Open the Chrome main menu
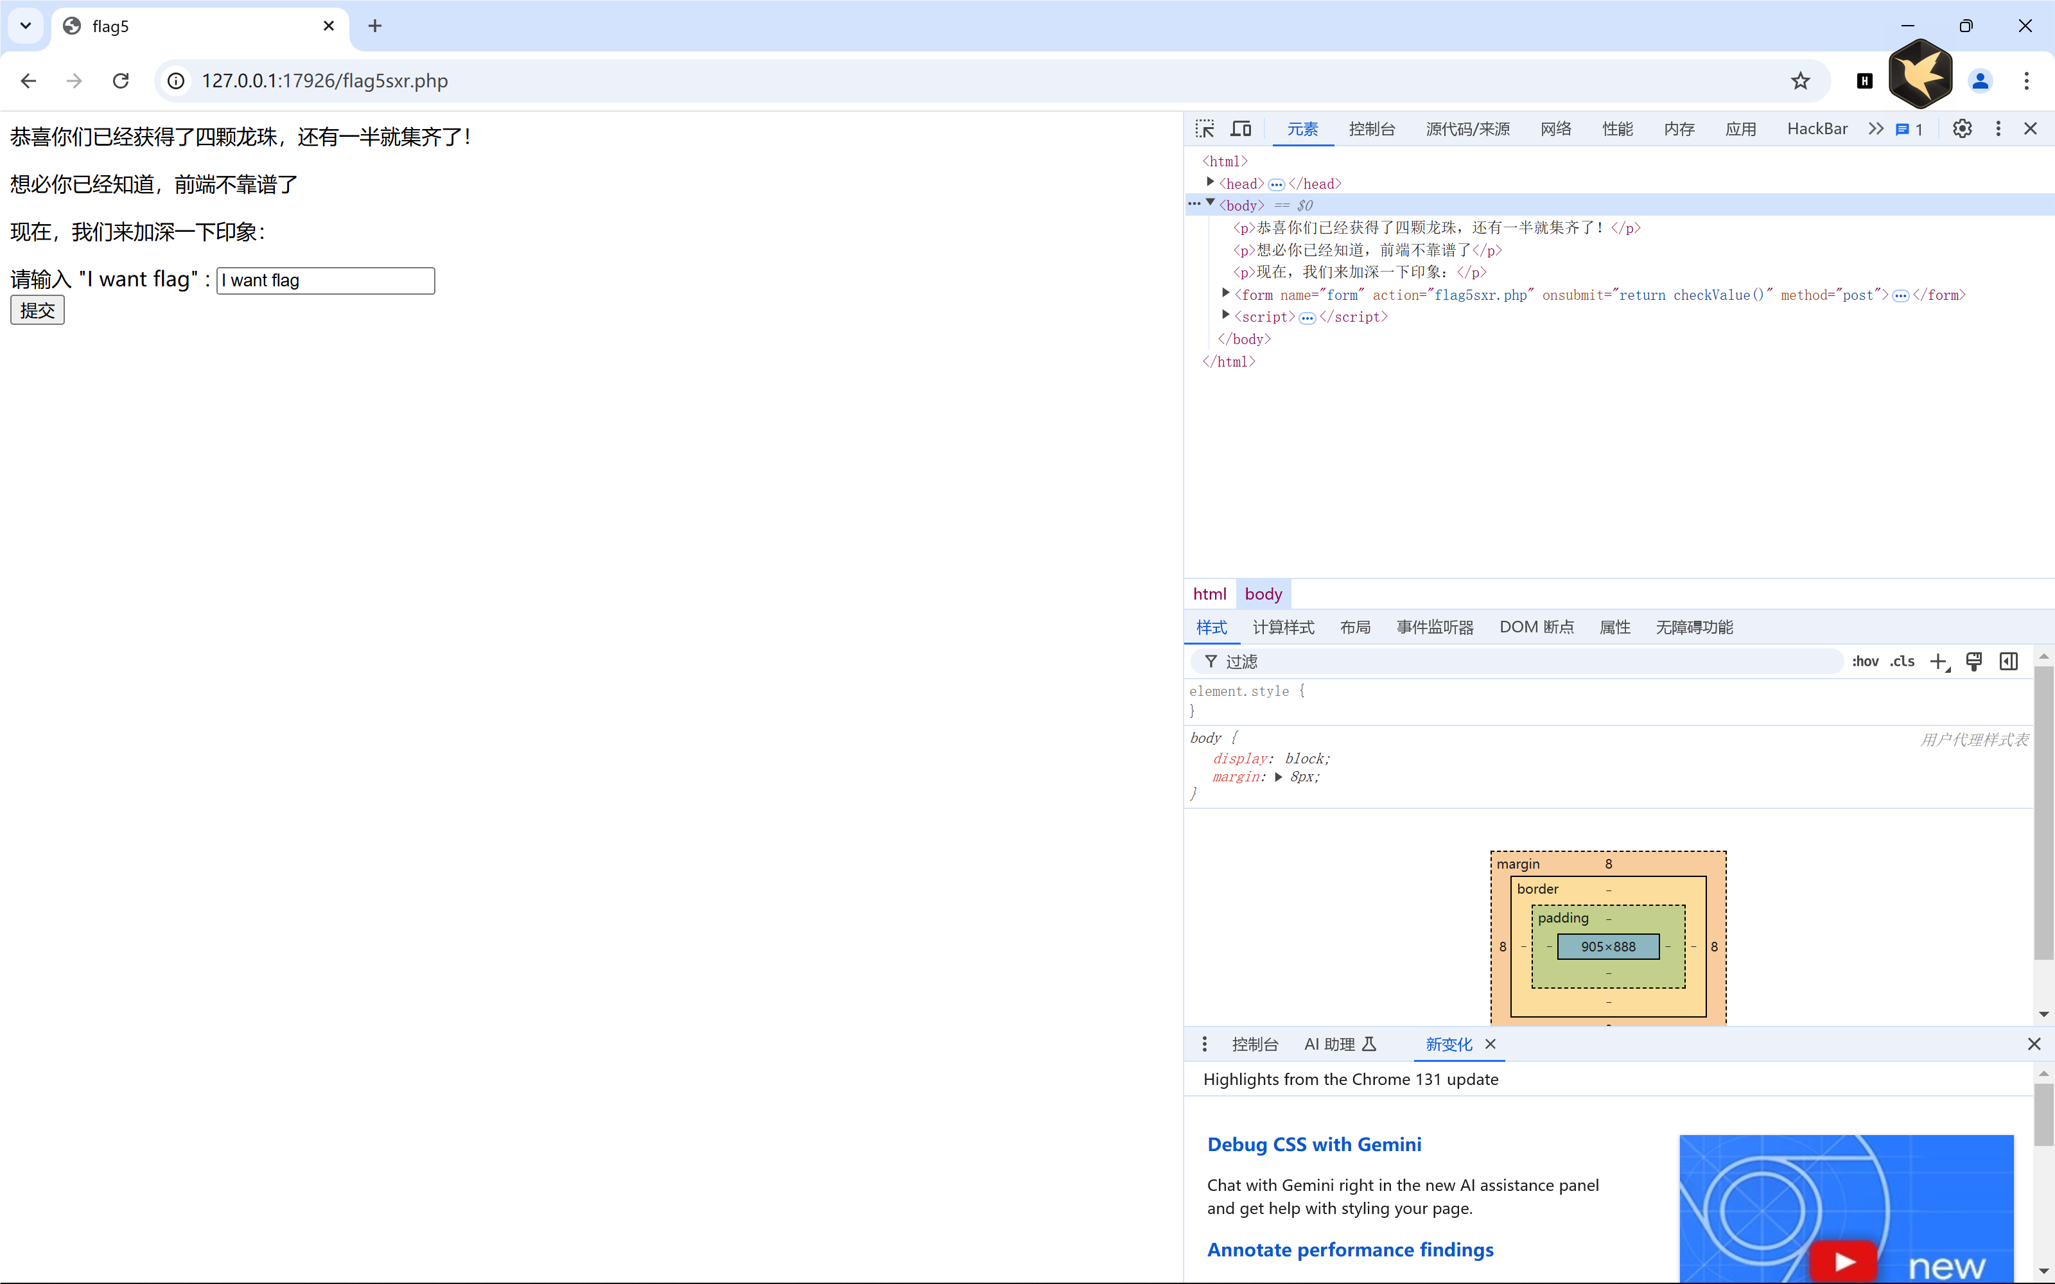 (x=2026, y=81)
